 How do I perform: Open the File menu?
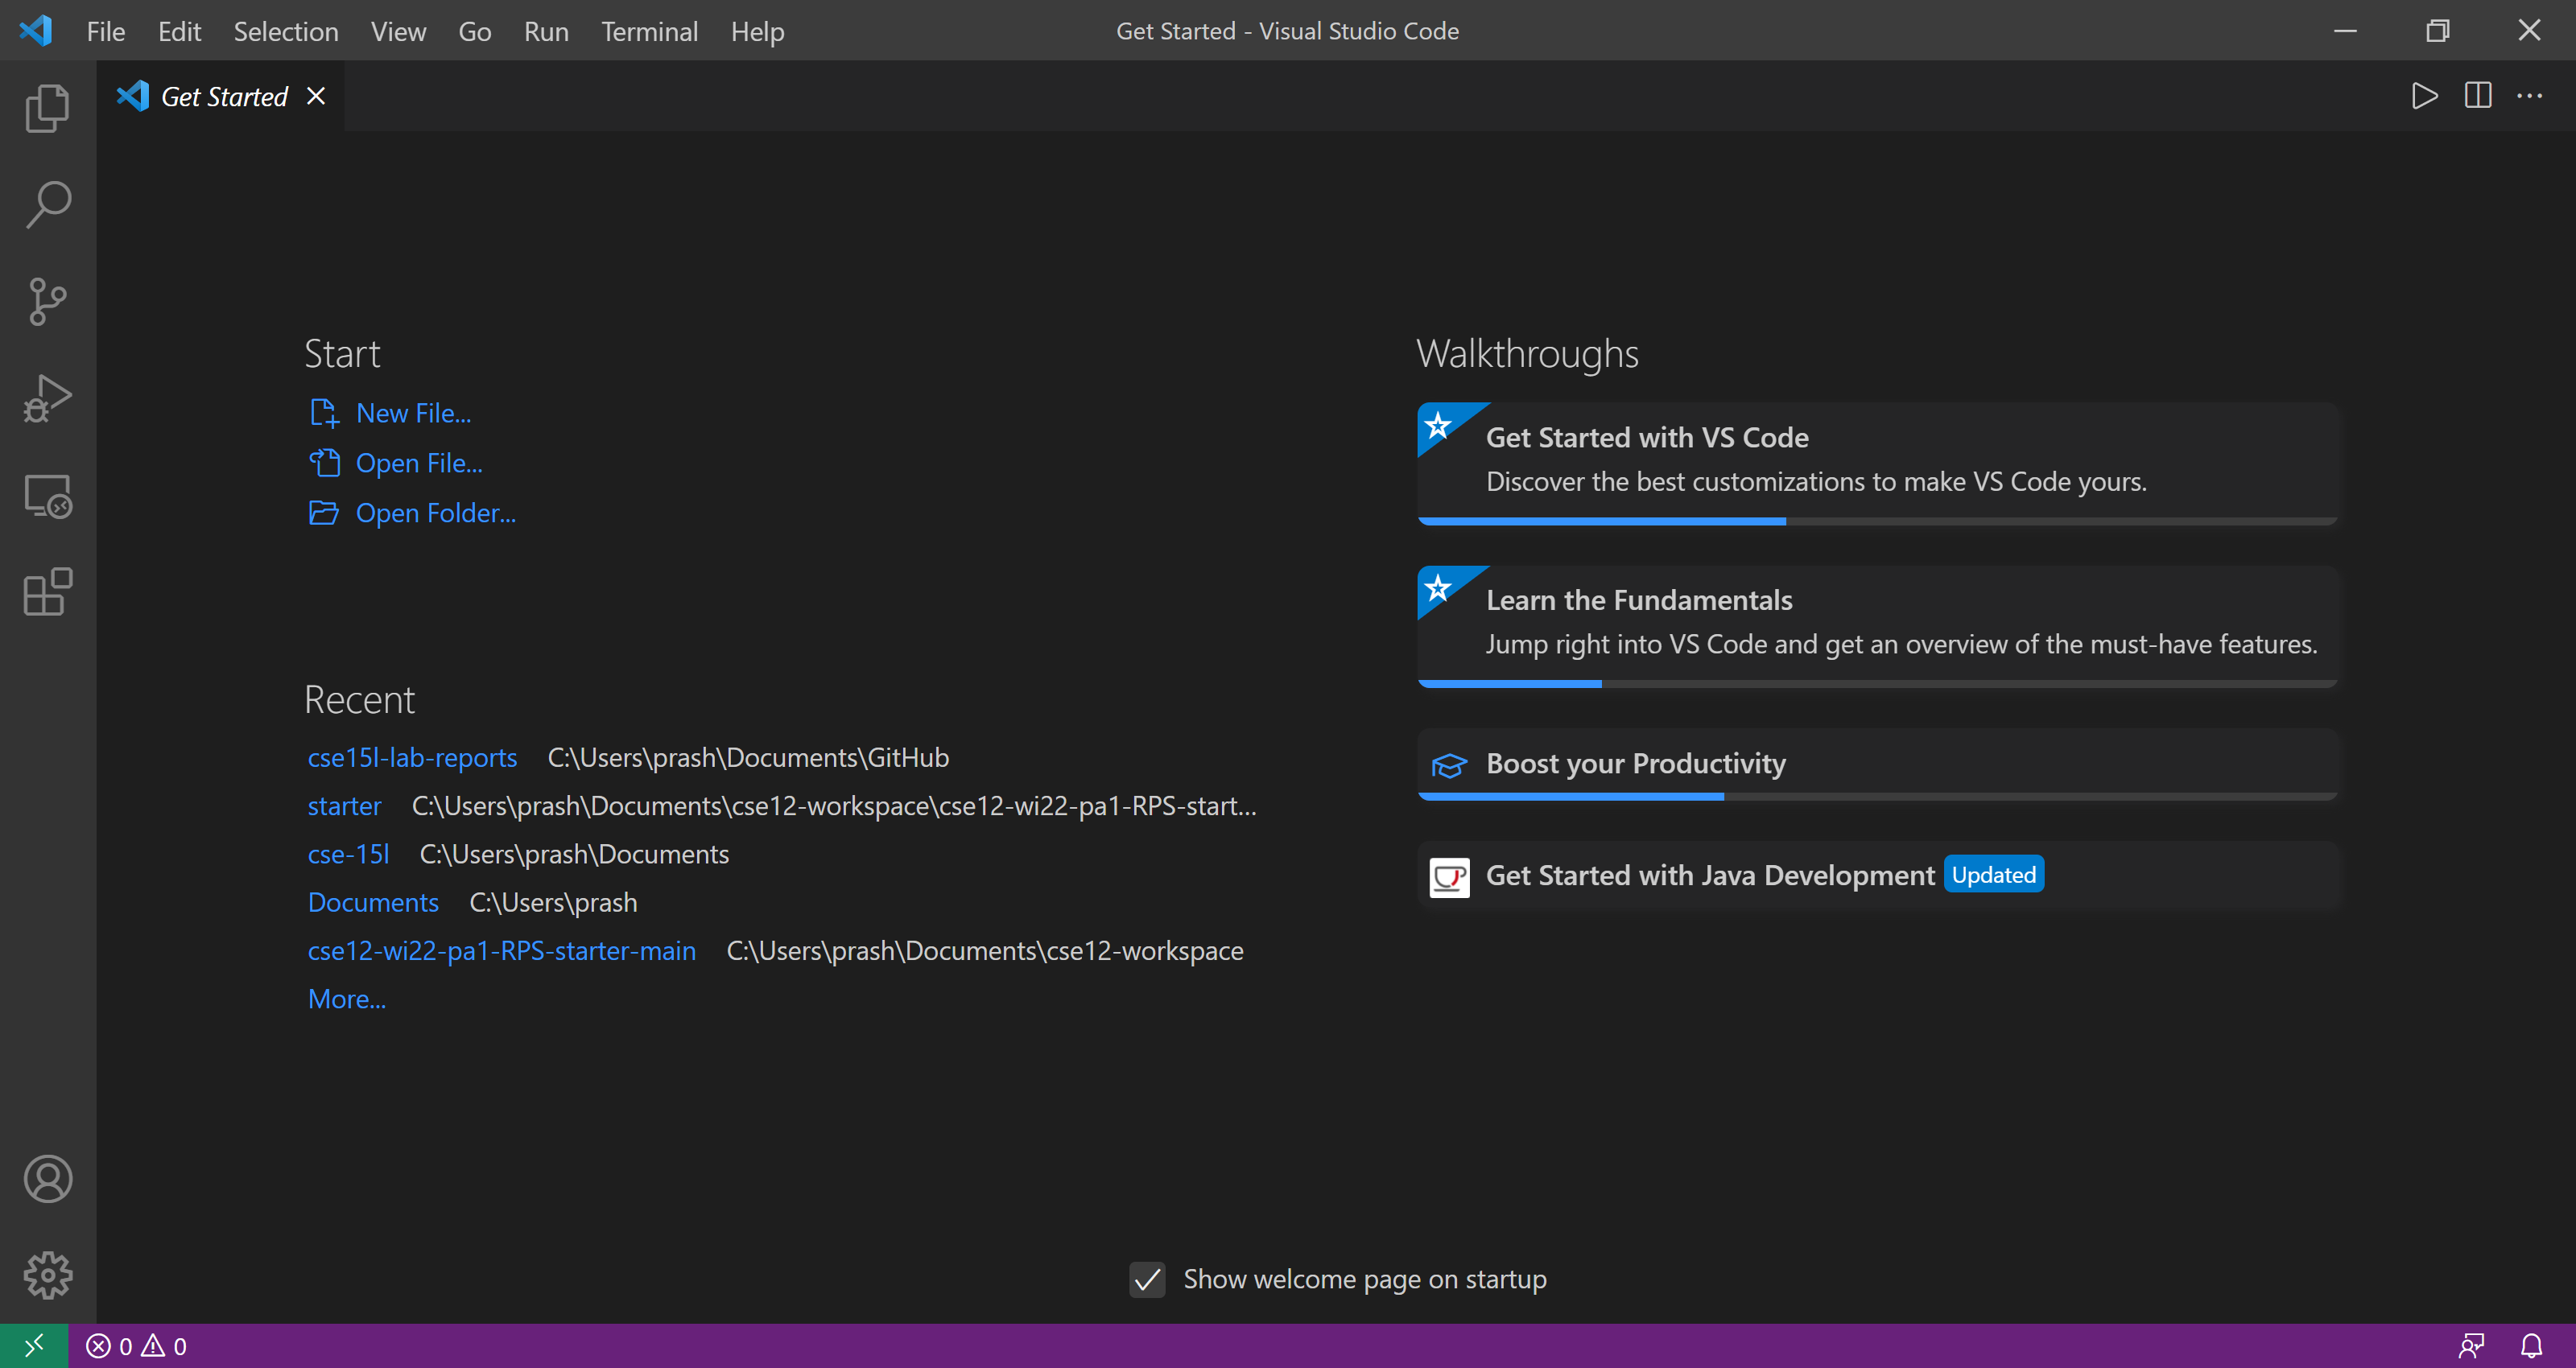[x=106, y=31]
